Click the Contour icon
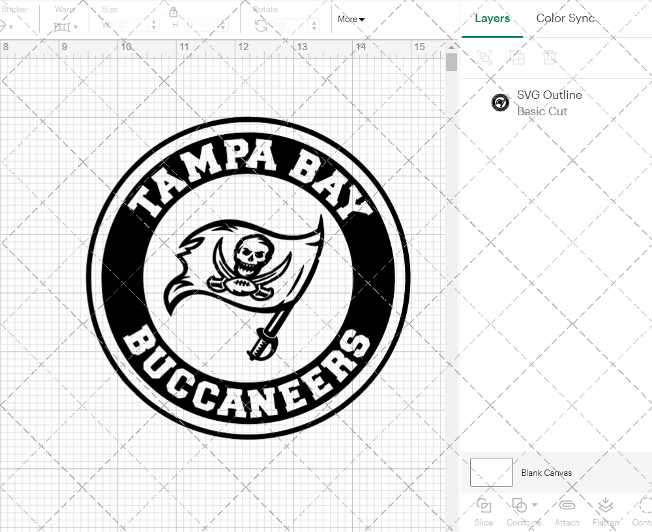The image size is (652, 532). click(x=642, y=507)
